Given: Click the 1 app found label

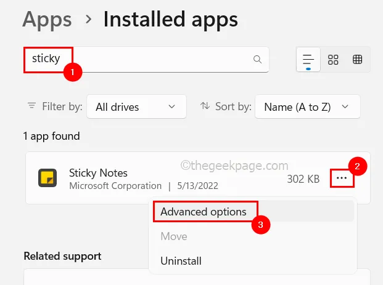Looking at the screenshot, I should point(52,136).
